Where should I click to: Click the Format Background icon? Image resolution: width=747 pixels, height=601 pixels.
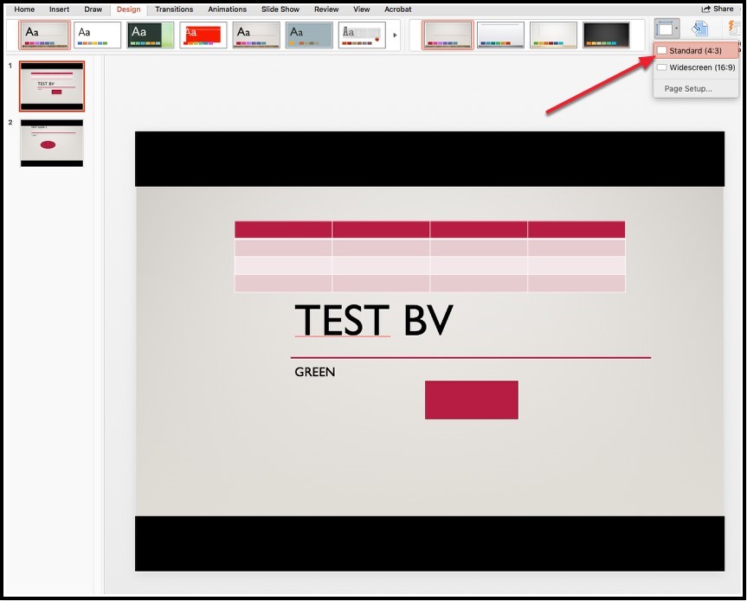point(699,27)
